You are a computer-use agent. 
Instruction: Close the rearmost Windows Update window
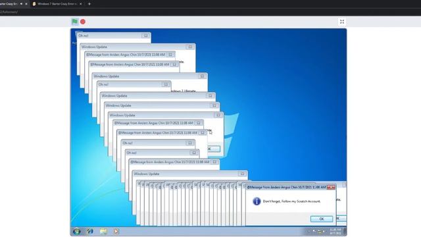pyautogui.click(x=190, y=47)
